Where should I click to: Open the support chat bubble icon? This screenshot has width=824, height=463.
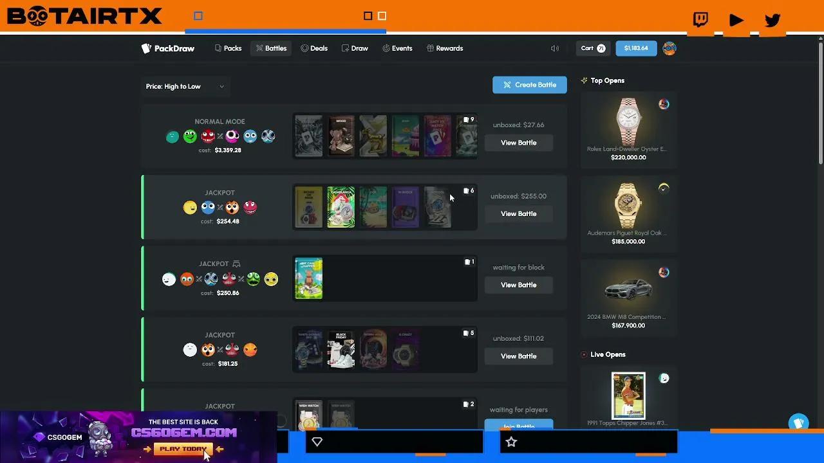799,423
